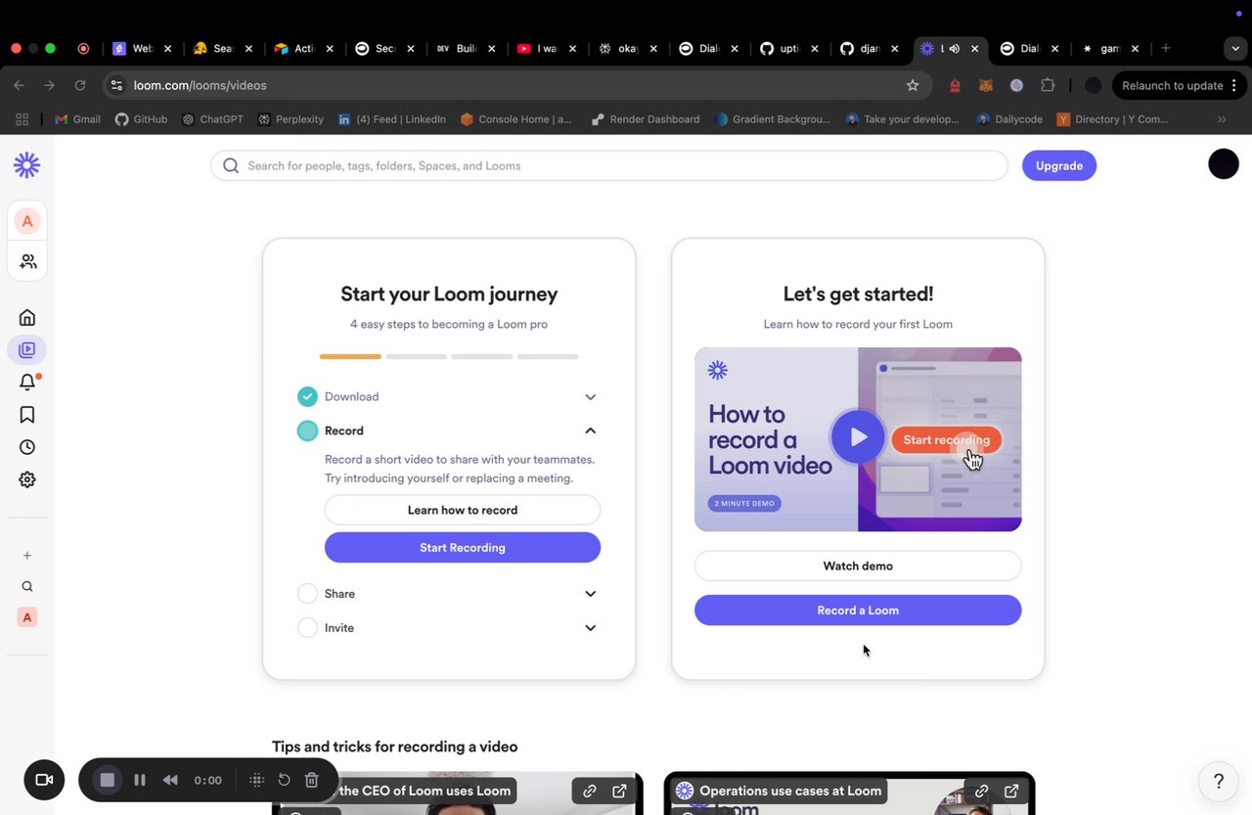1252x815 pixels.
Task: Stop the recording with the square button
Action: 108,780
